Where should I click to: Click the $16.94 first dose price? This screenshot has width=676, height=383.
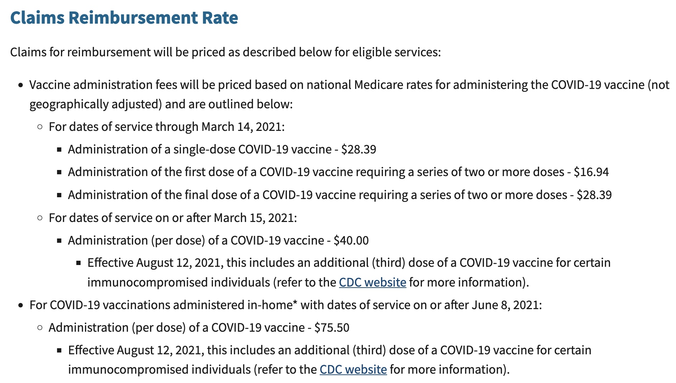tap(591, 172)
